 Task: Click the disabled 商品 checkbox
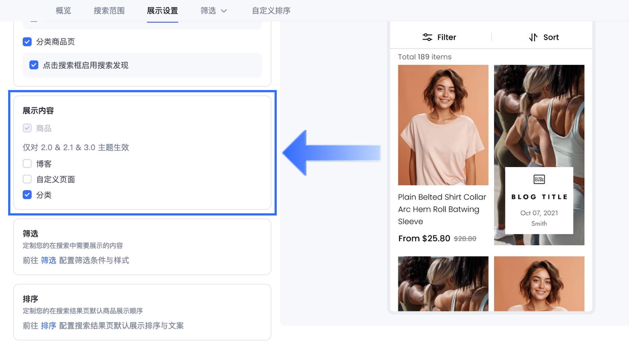coord(27,128)
